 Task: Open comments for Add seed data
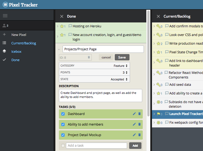(167, 84)
